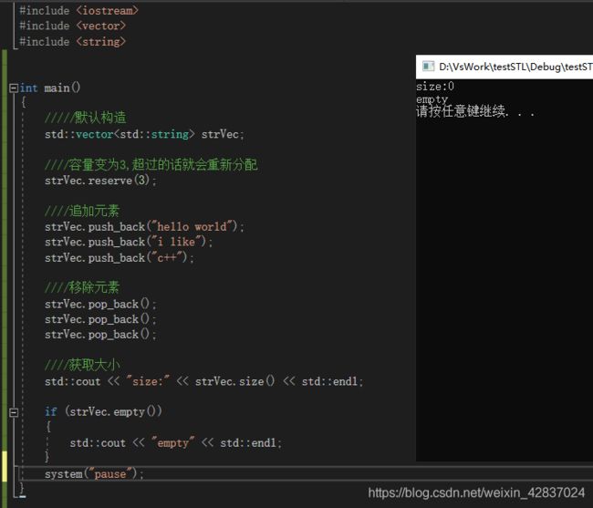Click the last strVec.pop_back() line
This screenshot has width=593, height=508.
pos(100,335)
